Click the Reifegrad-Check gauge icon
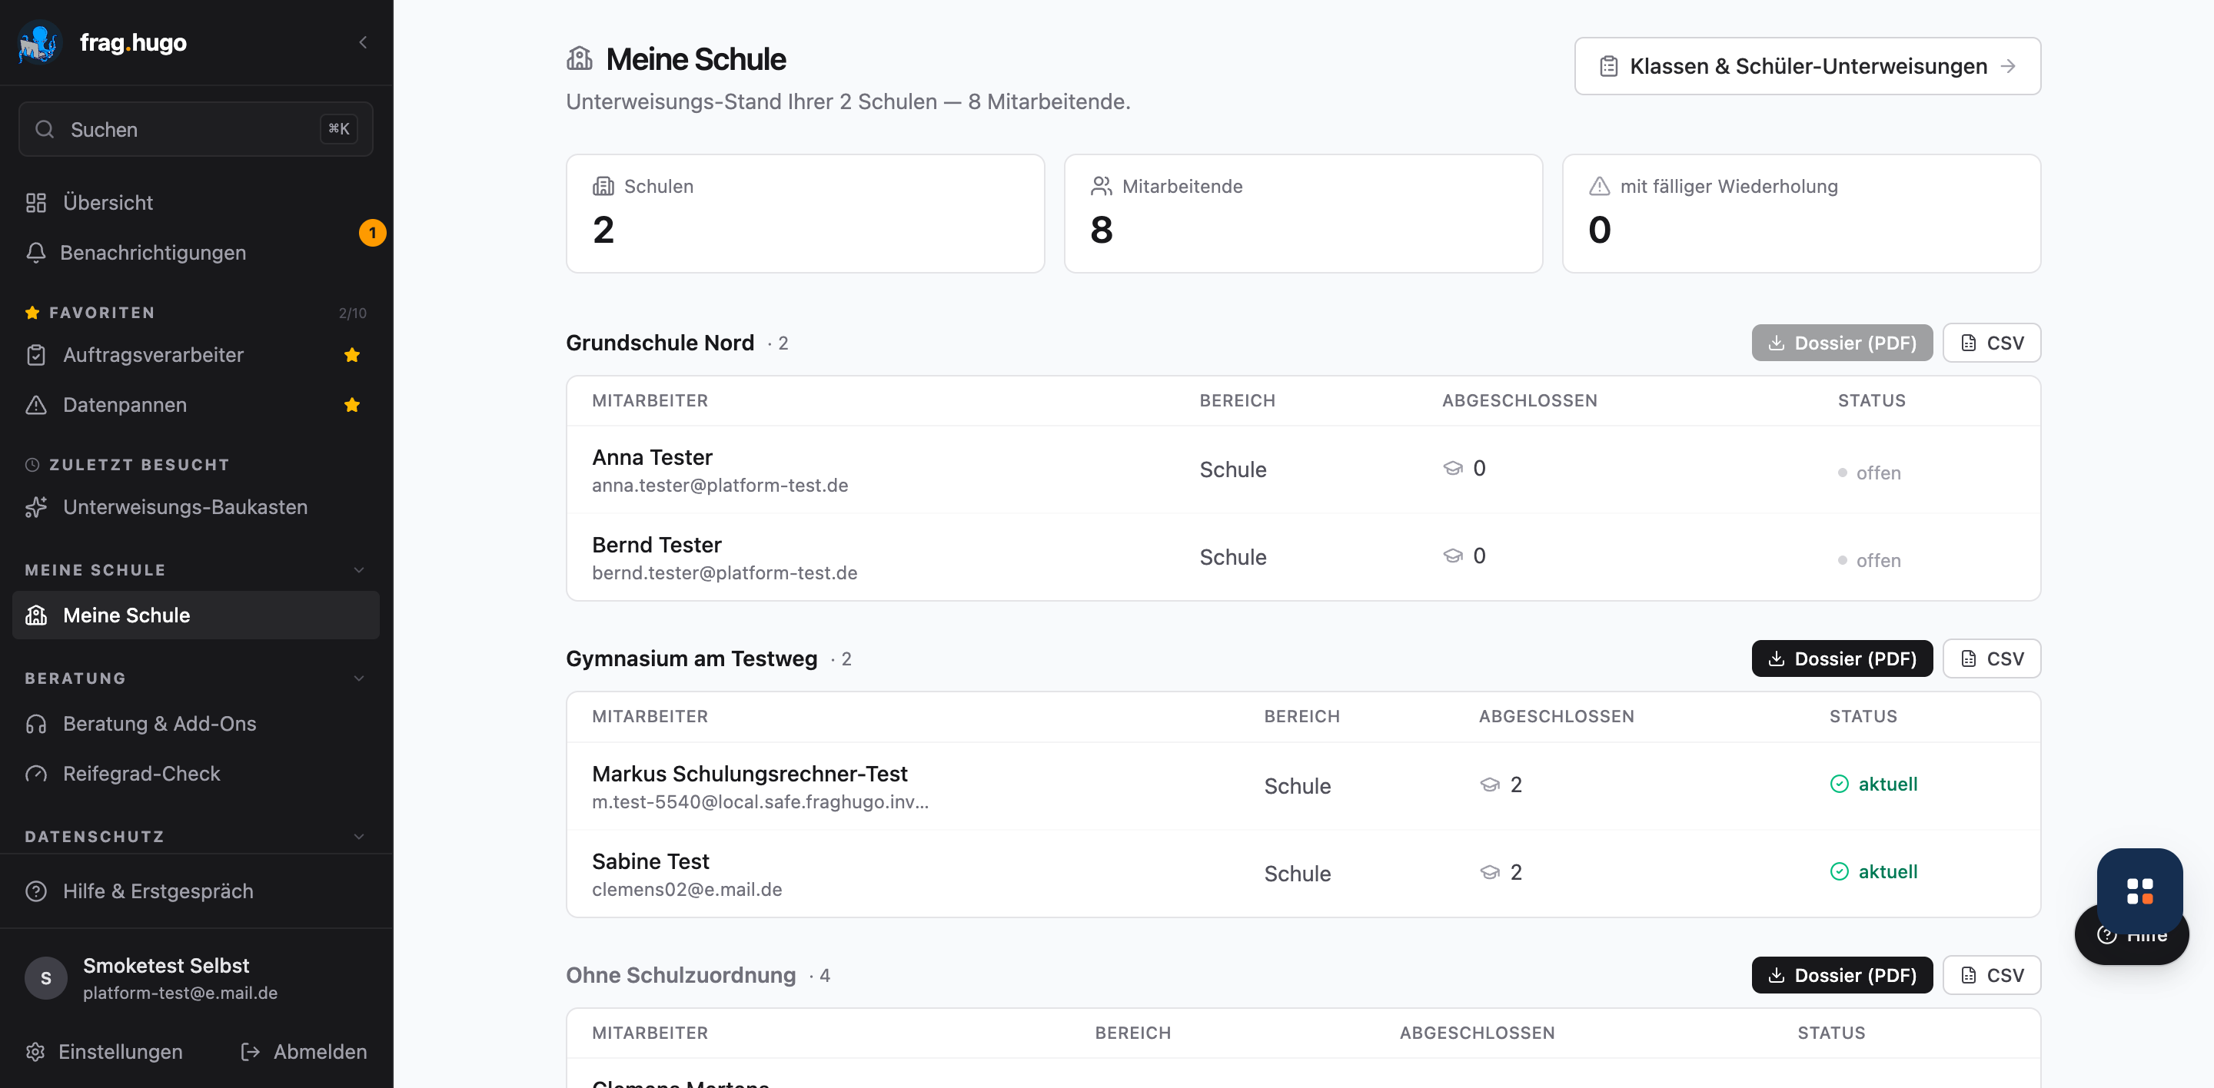Viewport: 2214px width, 1088px height. pyautogui.click(x=36, y=773)
